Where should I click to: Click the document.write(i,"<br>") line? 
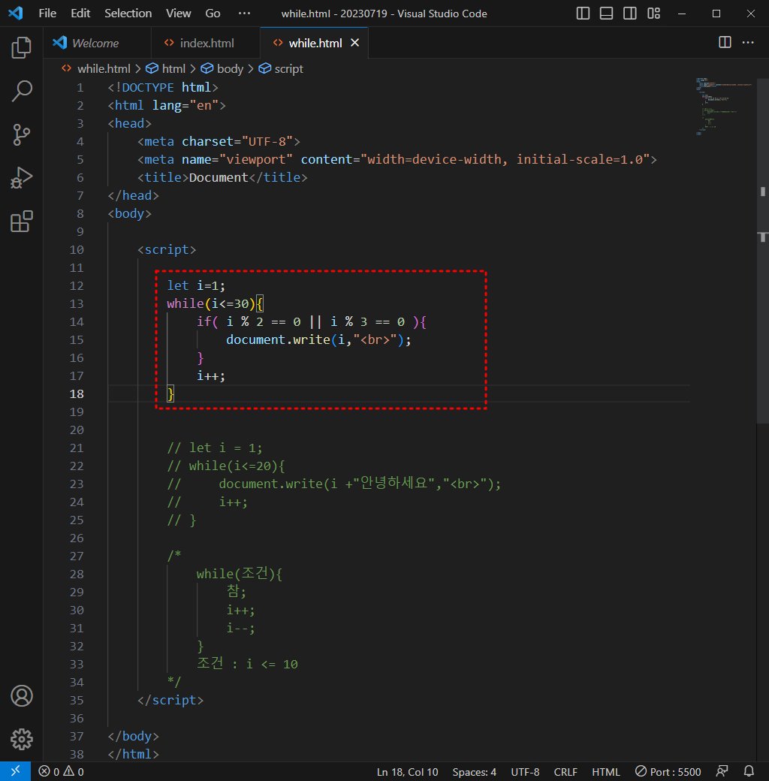[x=318, y=339]
